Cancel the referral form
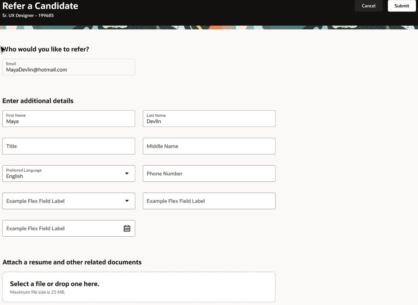This screenshot has height=305, width=418. [368, 6]
